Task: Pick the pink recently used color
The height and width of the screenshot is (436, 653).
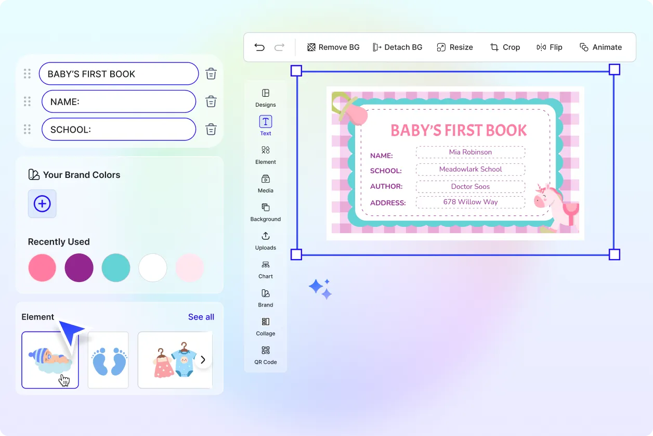Action: (x=42, y=268)
